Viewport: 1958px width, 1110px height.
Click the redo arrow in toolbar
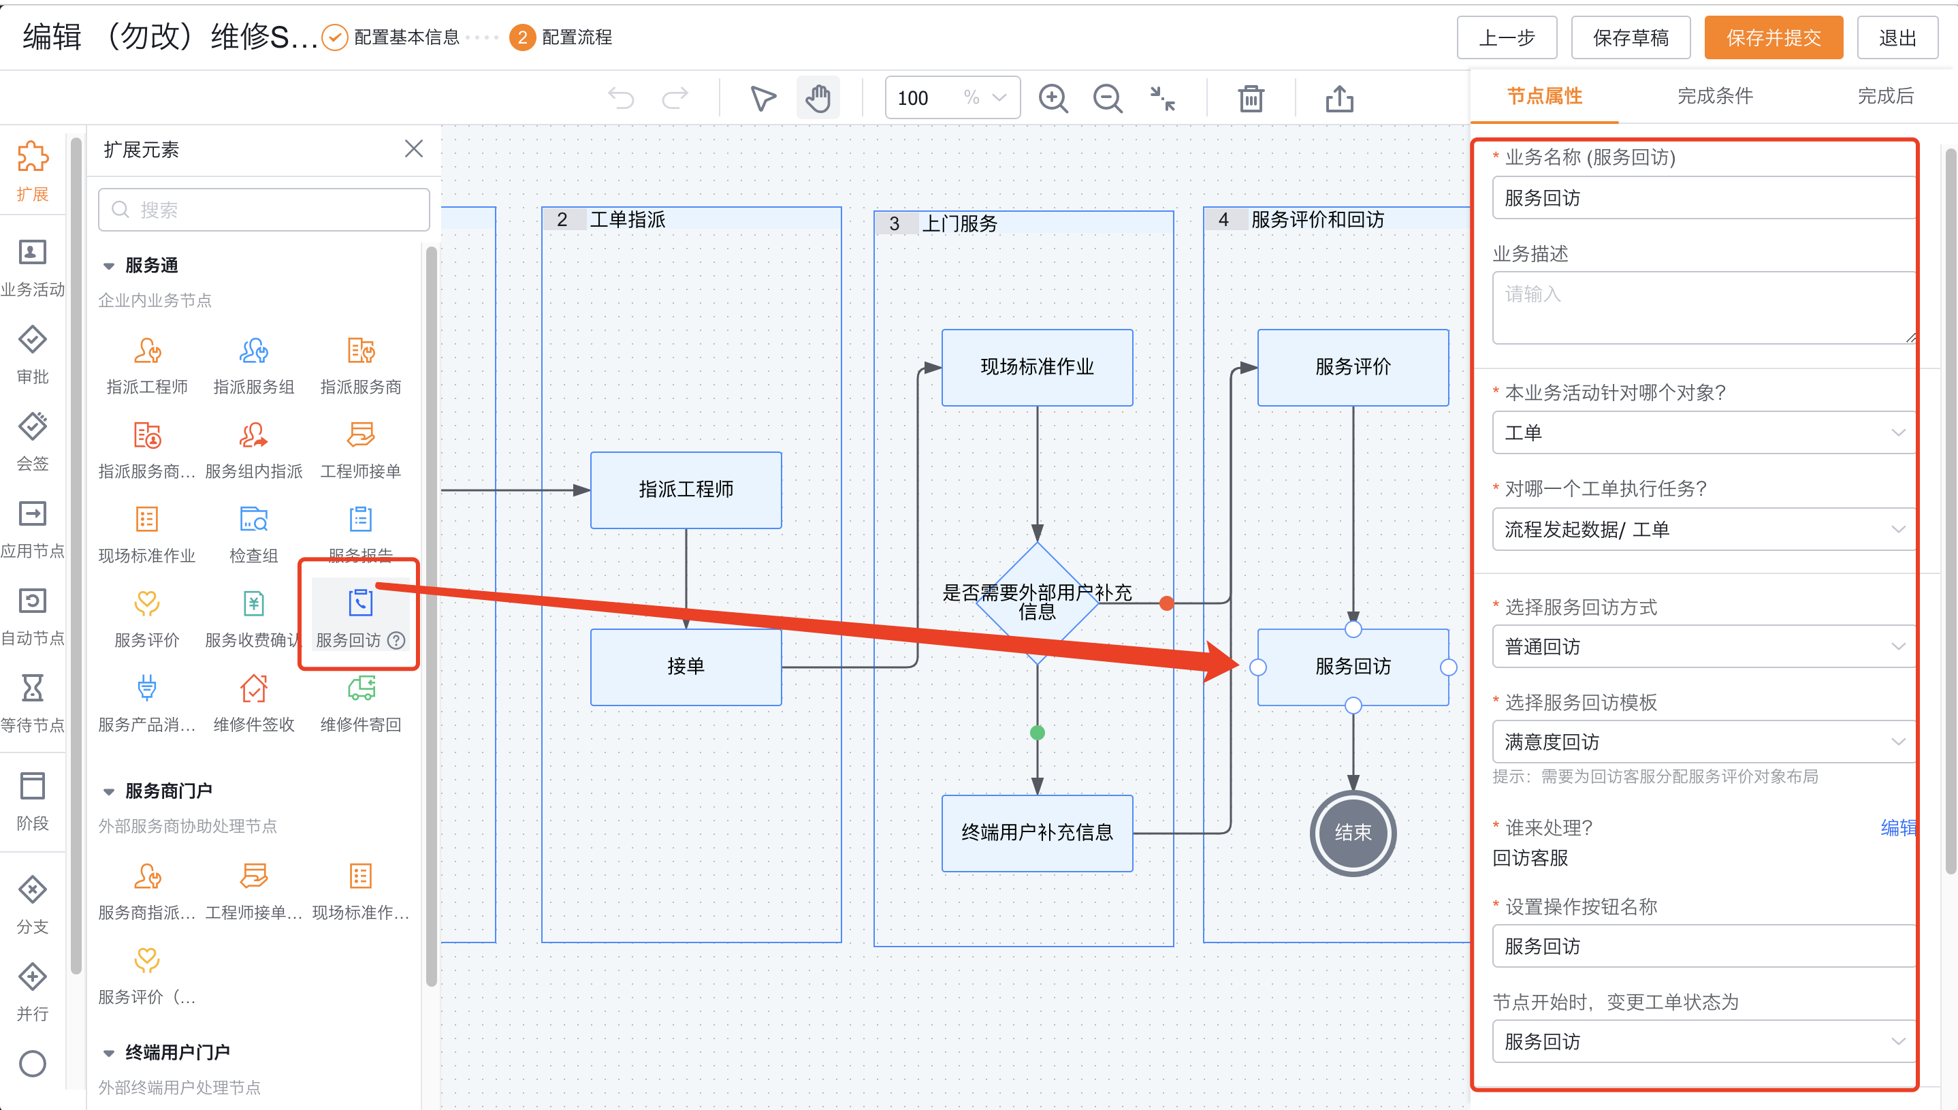tap(675, 97)
